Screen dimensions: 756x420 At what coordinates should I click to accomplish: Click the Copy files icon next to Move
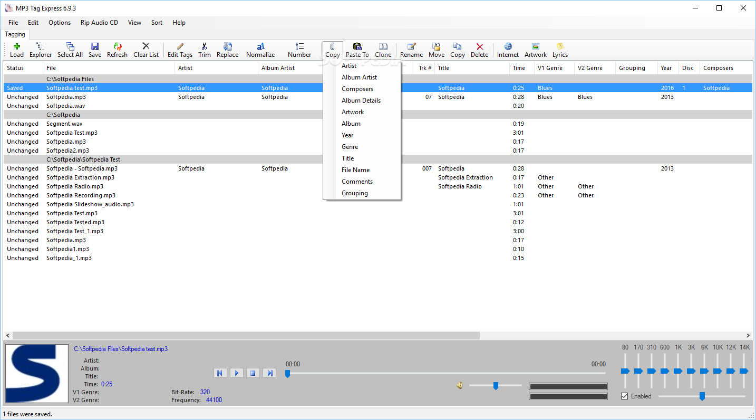point(458,51)
